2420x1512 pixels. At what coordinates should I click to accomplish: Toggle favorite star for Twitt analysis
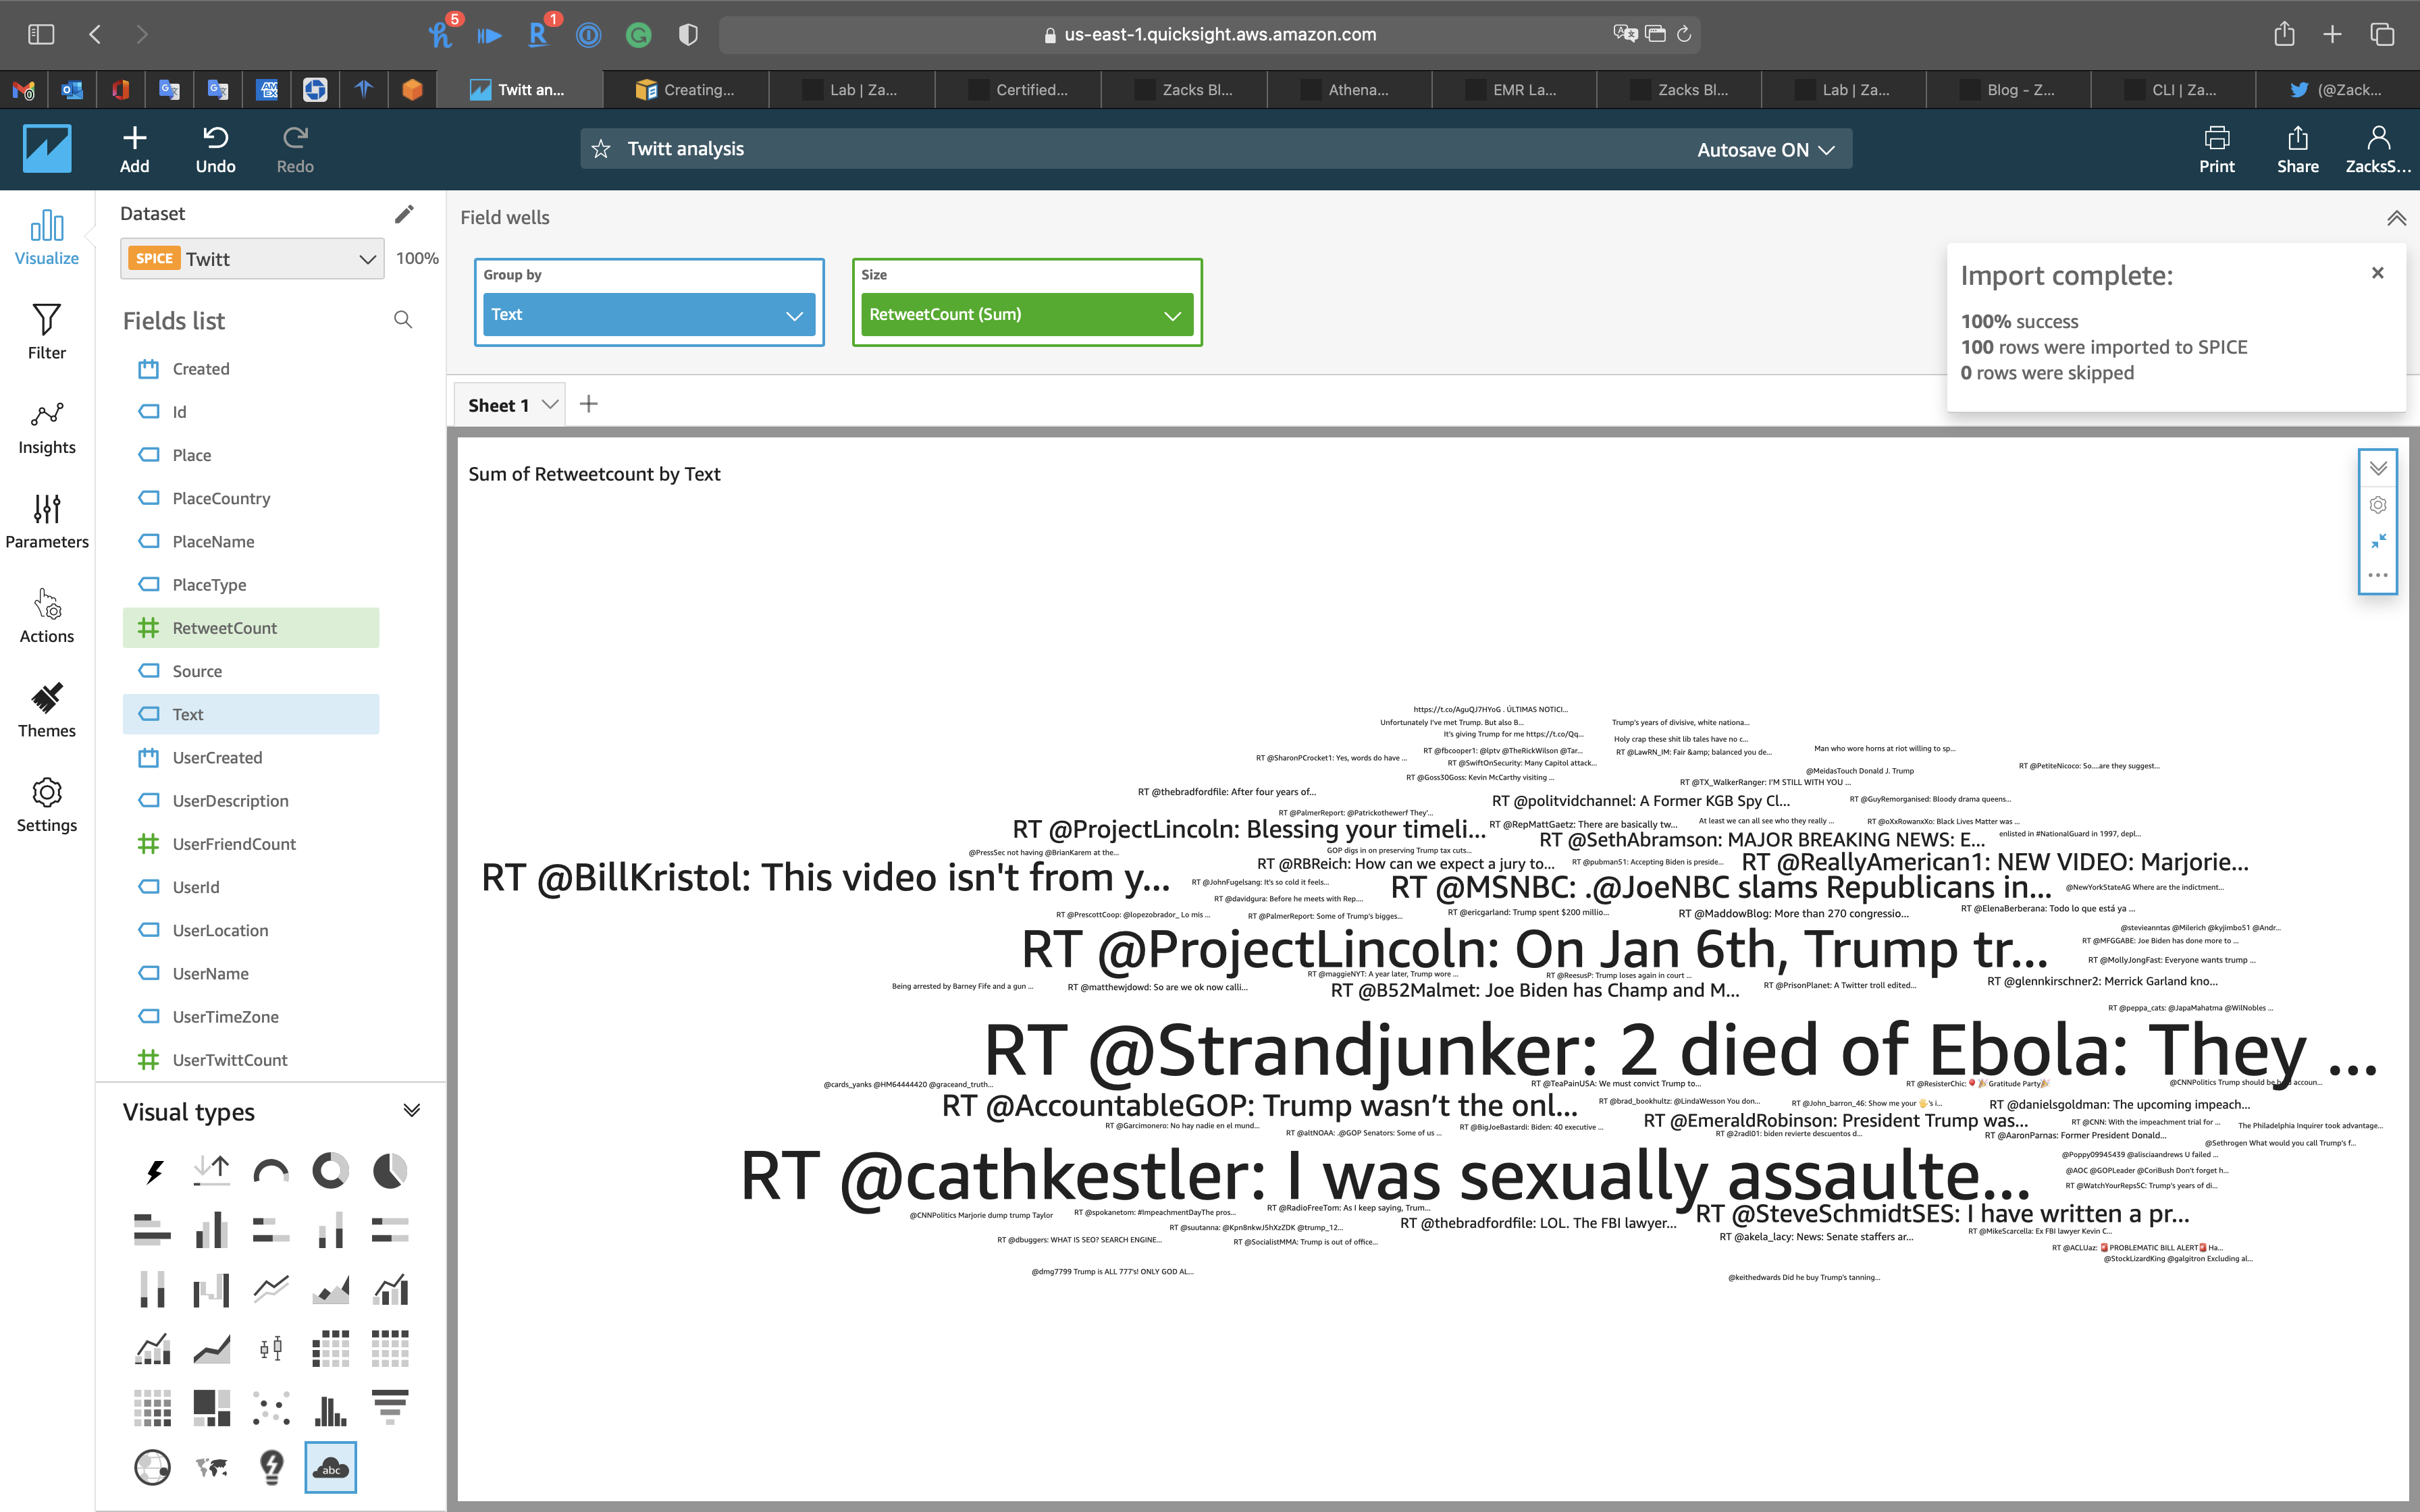pos(601,149)
